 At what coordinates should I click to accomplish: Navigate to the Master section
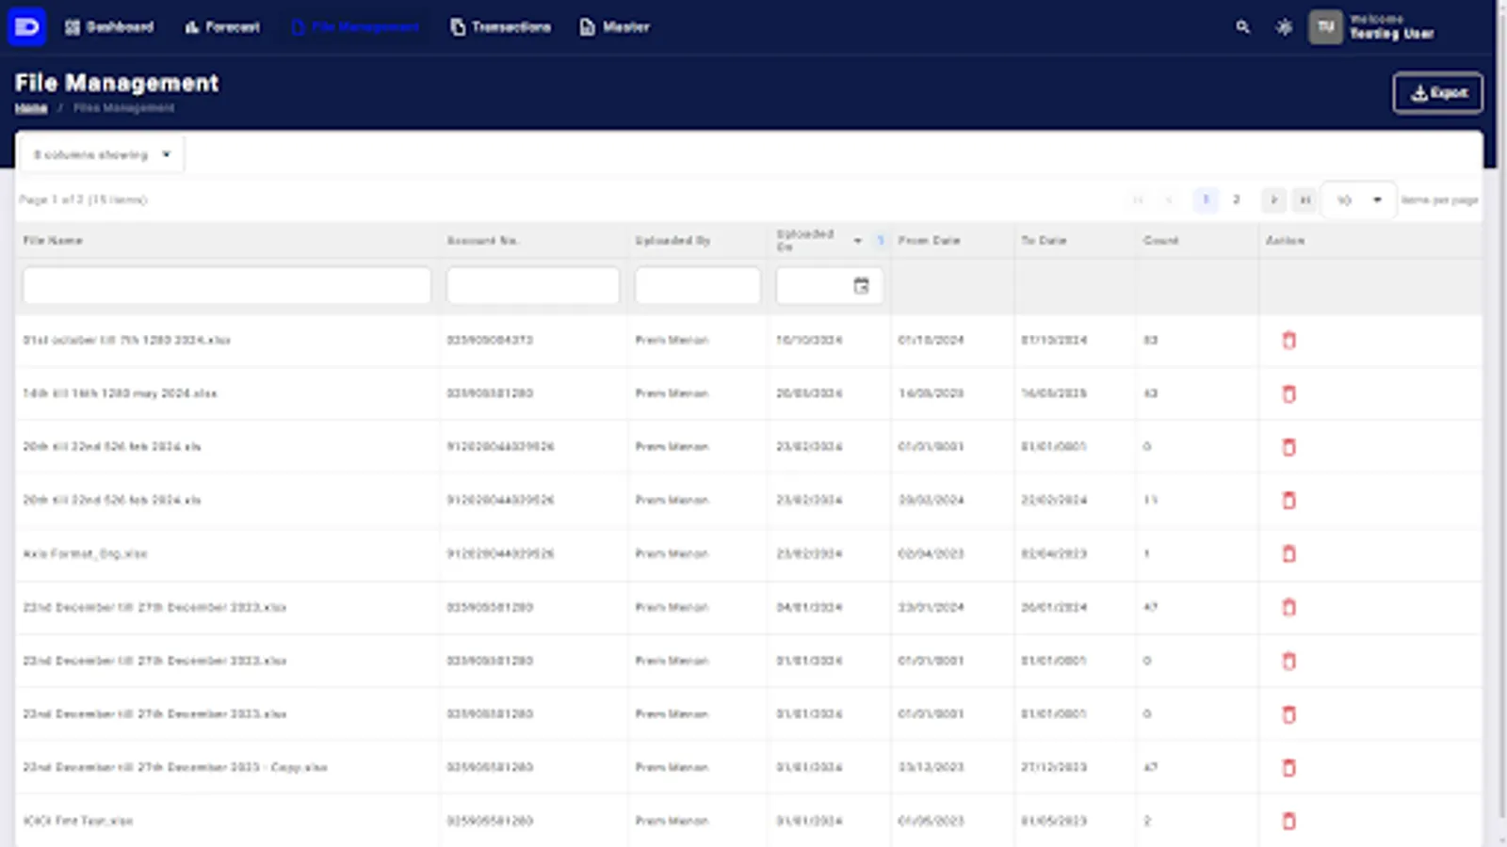(614, 27)
